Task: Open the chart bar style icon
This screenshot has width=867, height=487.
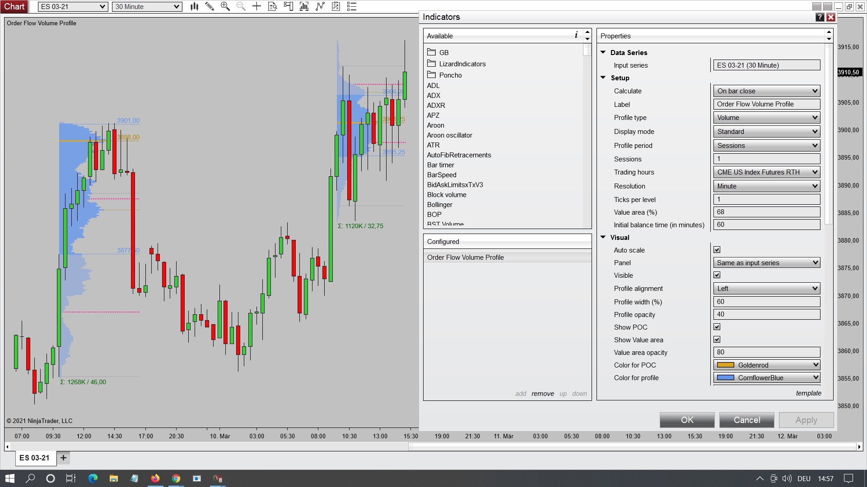Action: pyautogui.click(x=194, y=6)
